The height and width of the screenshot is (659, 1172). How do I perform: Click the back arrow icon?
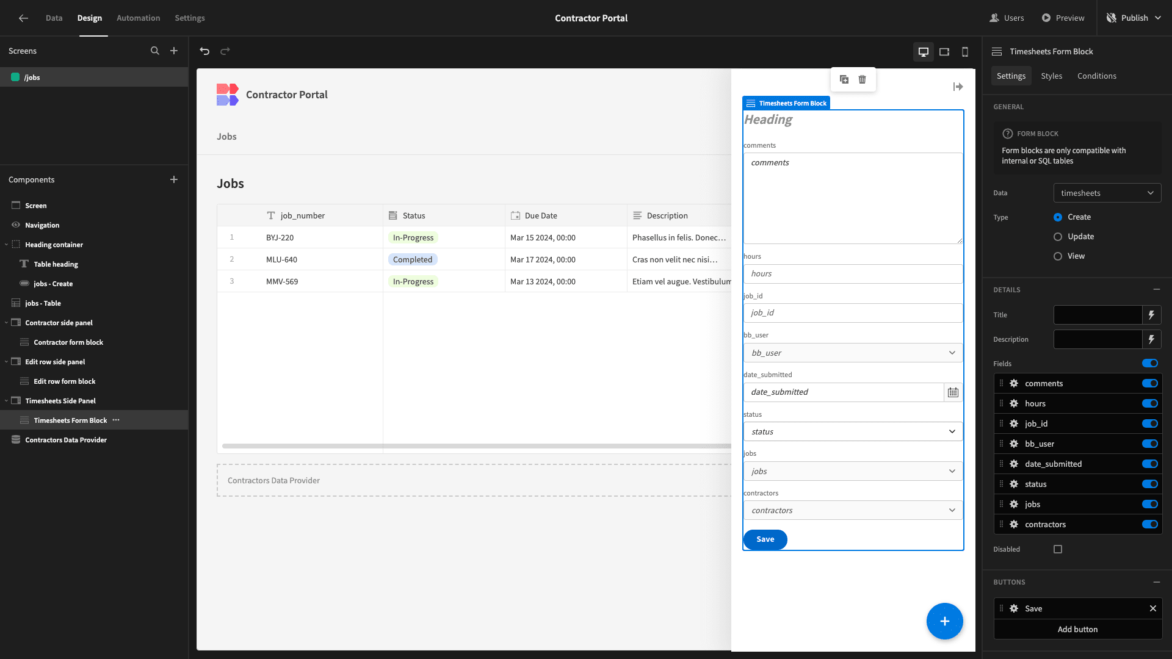(x=23, y=18)
